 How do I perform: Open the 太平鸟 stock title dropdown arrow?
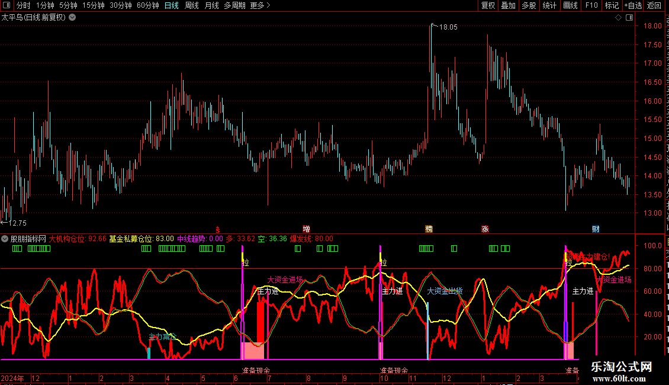tap(73, 18)
